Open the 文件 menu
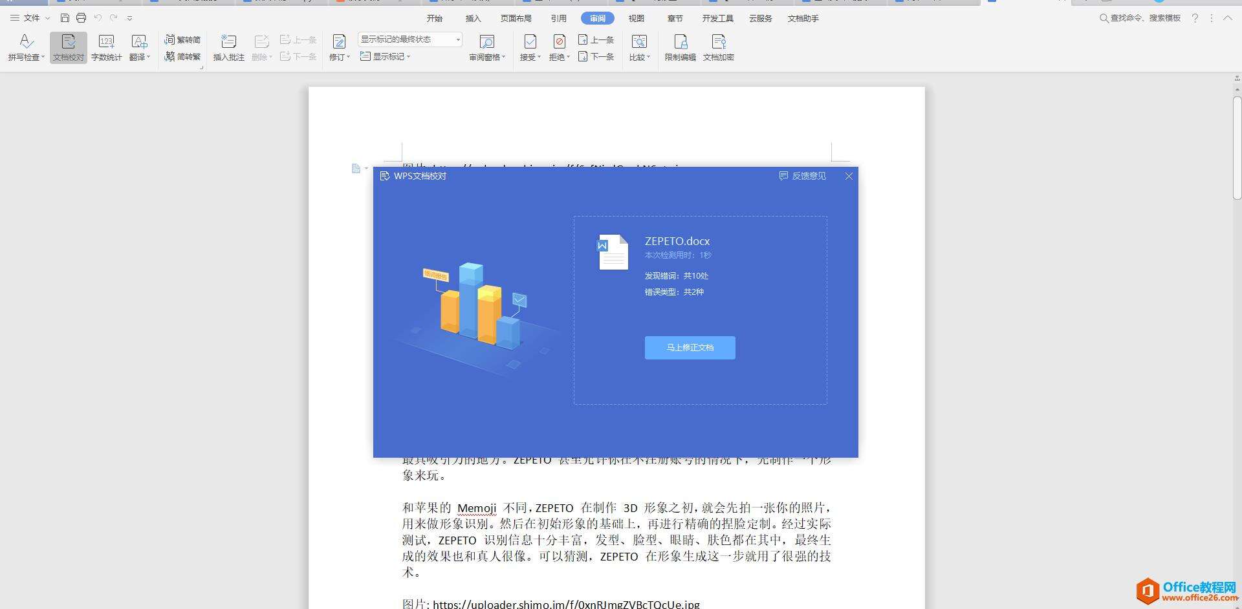The height and width of the screenshot is (609, 1242). pos(30,18)
